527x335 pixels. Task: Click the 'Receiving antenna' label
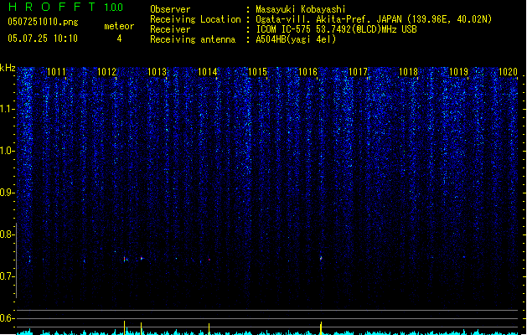pyautogui.click(x=193, y=39)
